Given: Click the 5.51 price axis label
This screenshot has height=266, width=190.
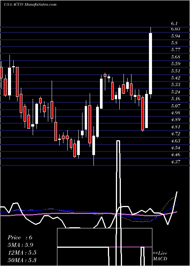Looking at the screenshot, I should click(x=176, y=71).
